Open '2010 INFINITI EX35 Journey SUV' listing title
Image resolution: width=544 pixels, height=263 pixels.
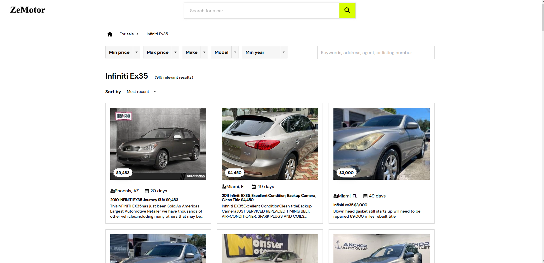pos(144,200)
